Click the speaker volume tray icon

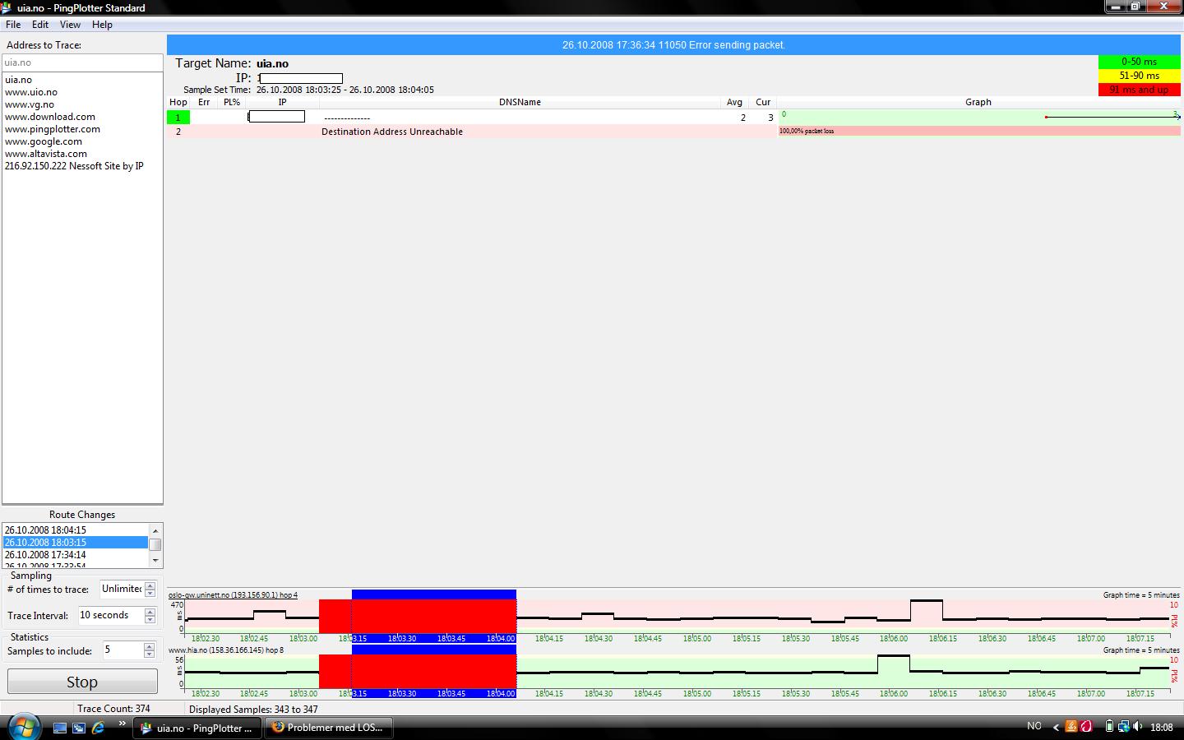point(1137,727)
